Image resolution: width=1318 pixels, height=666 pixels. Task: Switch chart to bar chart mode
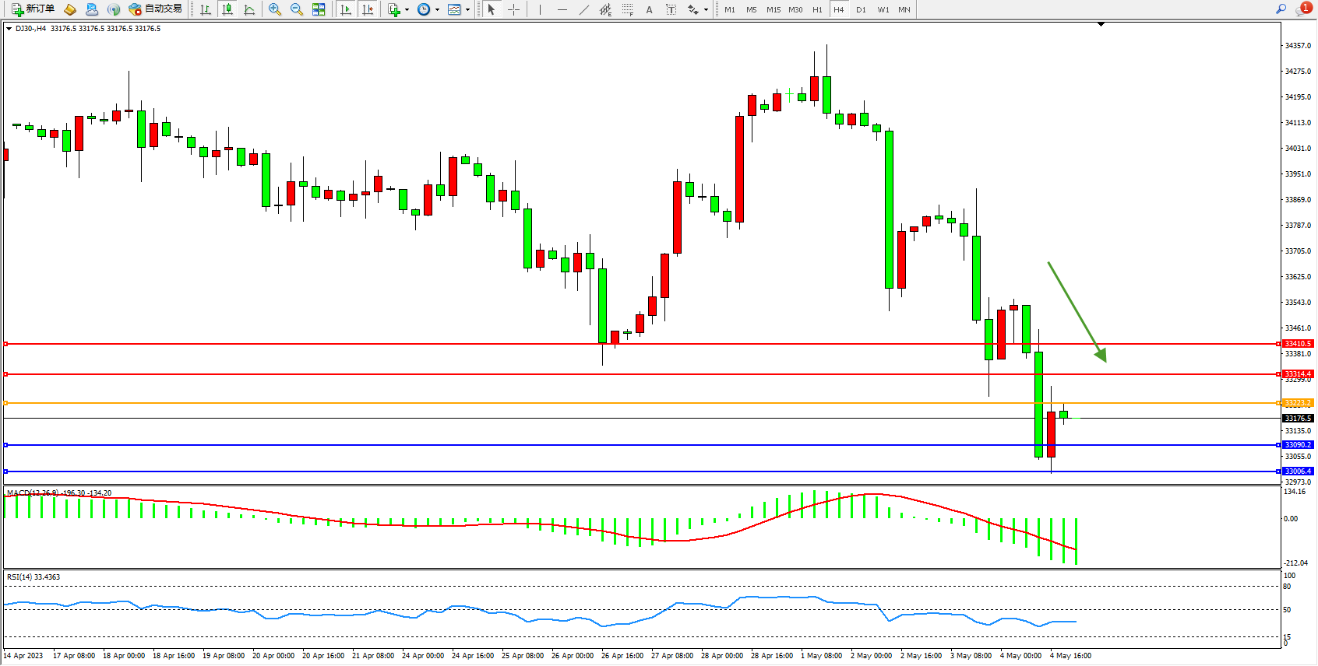(206, 9)
